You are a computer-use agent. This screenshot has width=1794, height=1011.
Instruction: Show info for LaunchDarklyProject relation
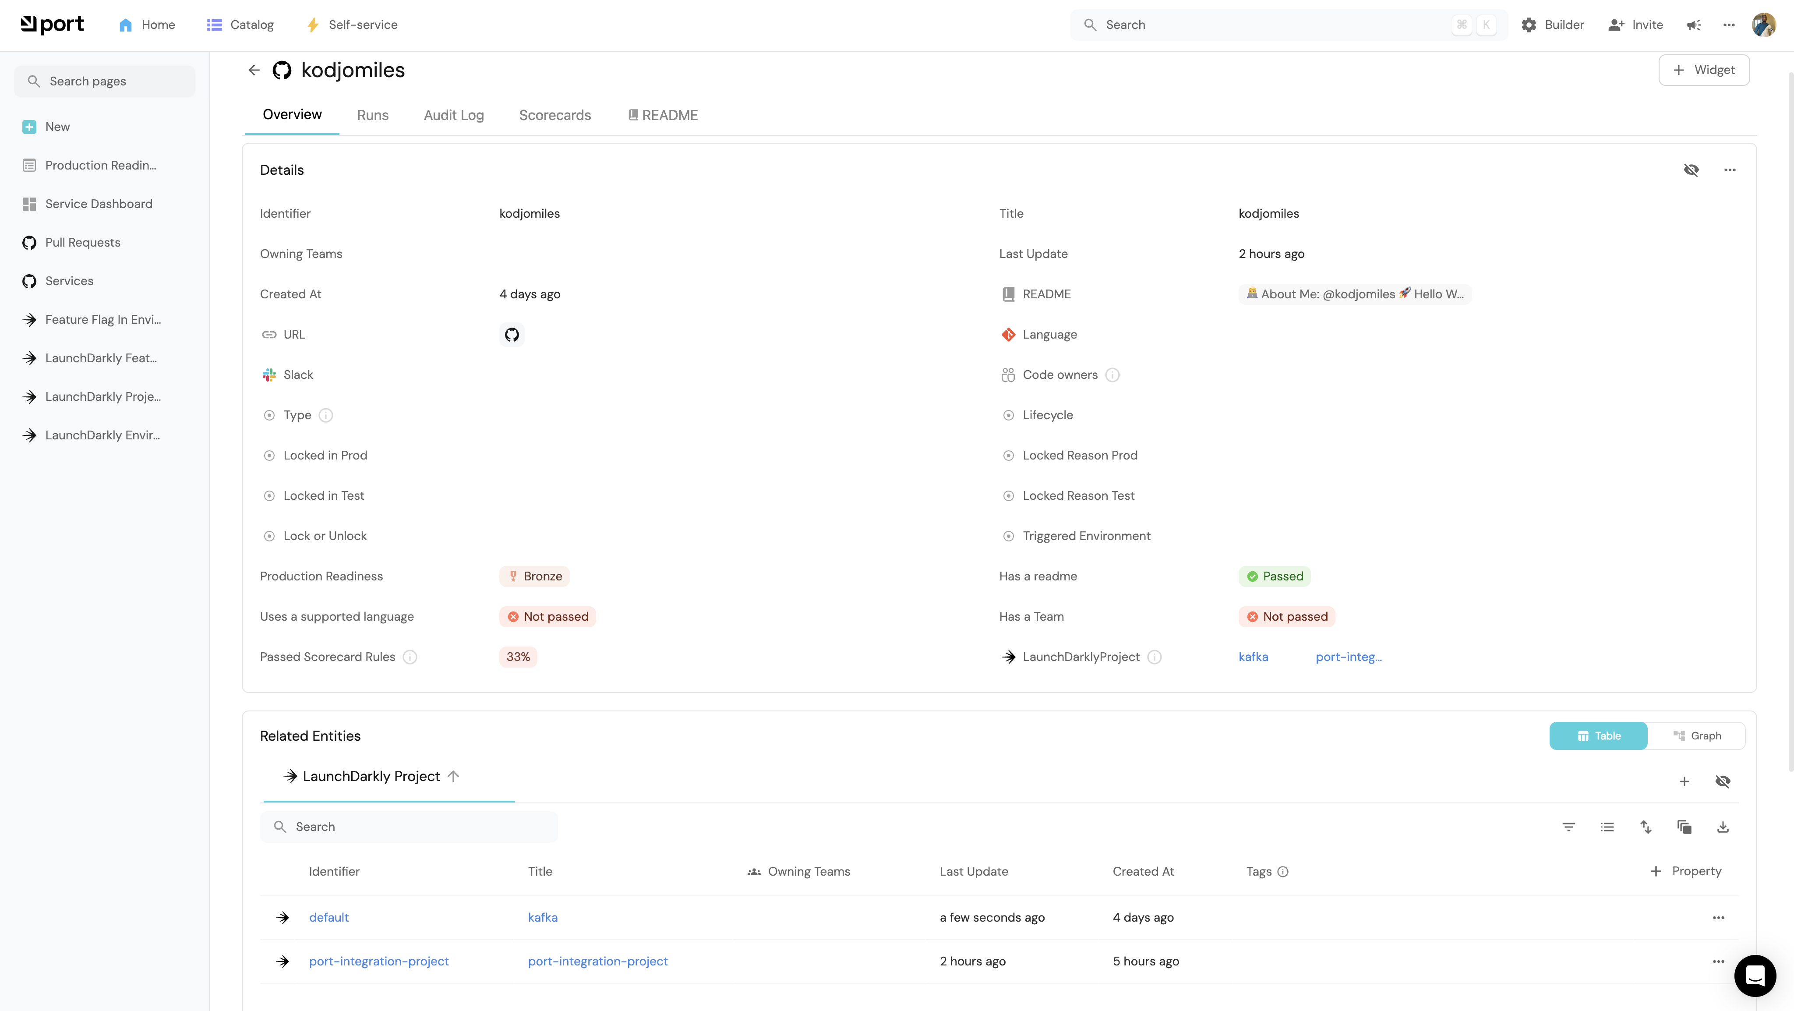[1155, 658]
